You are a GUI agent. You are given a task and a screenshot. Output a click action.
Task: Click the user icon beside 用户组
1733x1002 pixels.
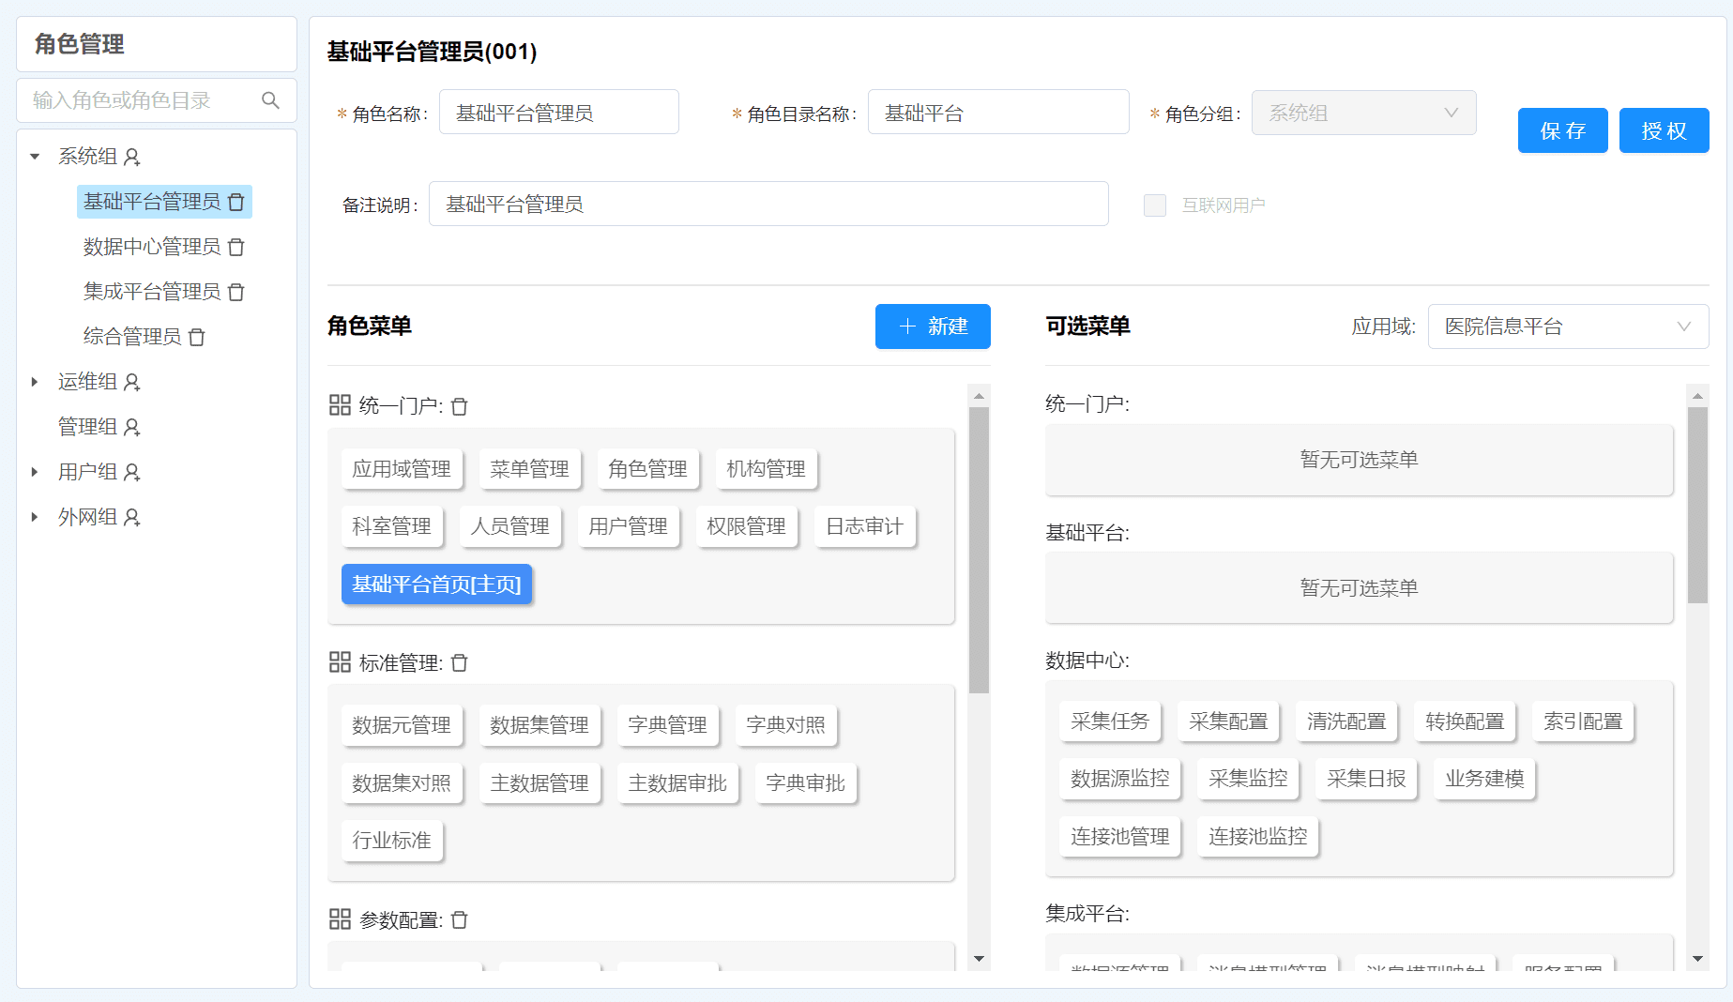coord(132,472)
